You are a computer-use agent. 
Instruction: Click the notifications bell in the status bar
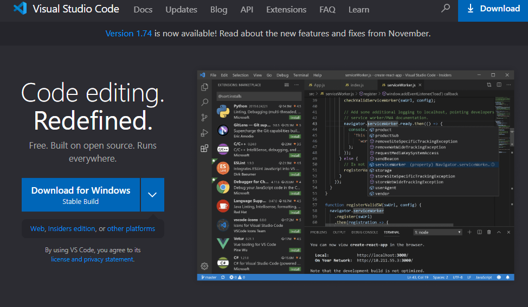[508, 277]
